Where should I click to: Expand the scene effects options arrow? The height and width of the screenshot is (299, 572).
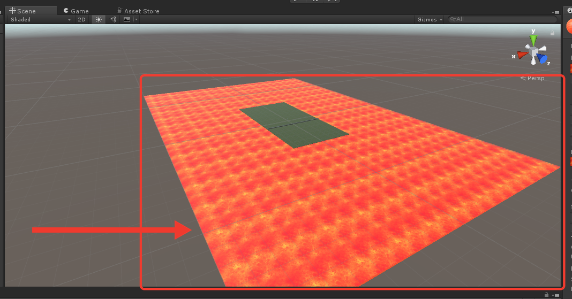pos(136,20)
